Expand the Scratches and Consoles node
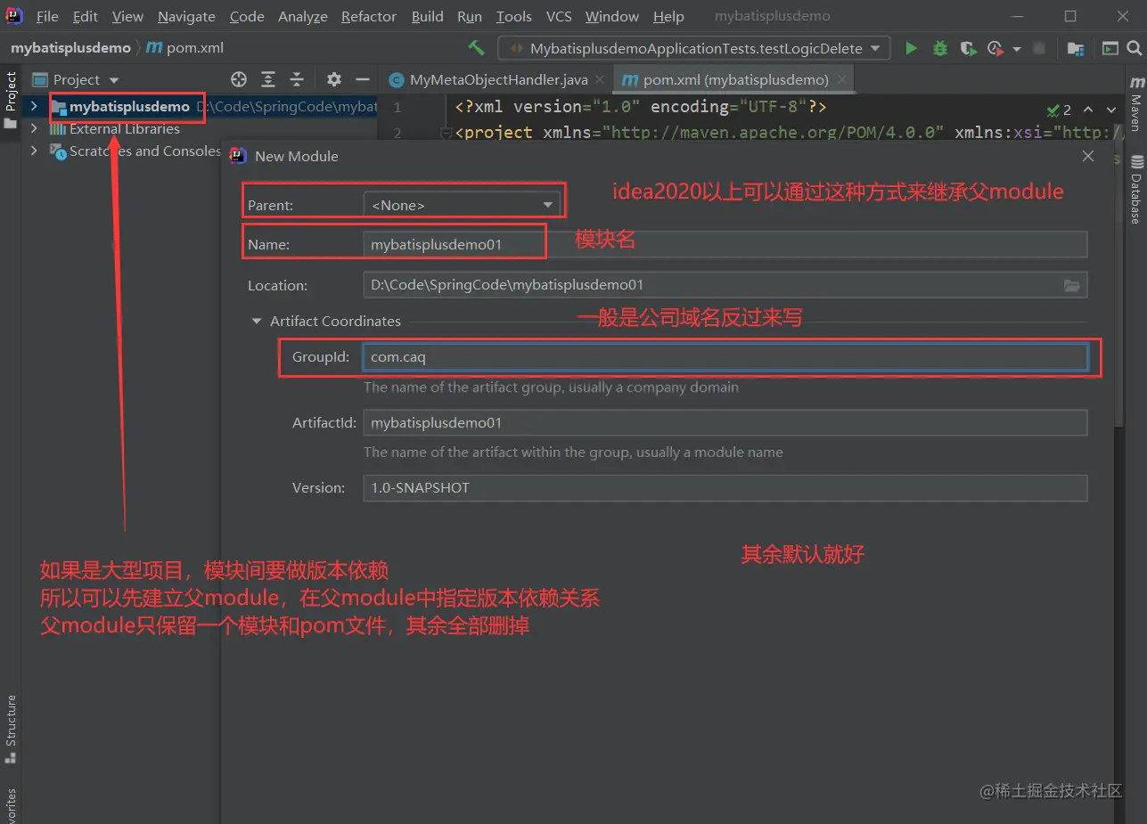 tap(34, 151)
